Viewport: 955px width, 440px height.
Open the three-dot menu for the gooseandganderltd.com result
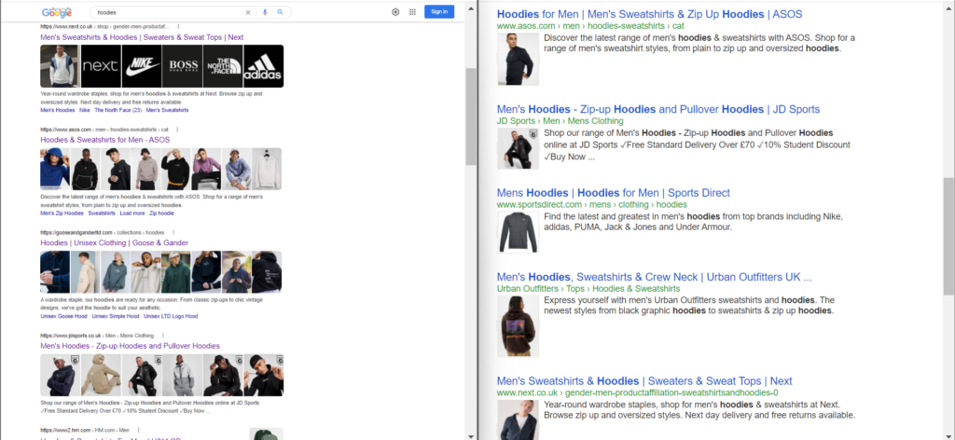tap(173, 232)
